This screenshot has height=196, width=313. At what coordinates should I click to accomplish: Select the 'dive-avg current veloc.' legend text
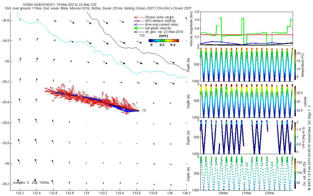[162, 25]
